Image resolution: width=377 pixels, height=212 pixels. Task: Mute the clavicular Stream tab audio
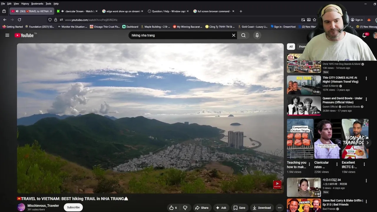click(x=63, y=11)
